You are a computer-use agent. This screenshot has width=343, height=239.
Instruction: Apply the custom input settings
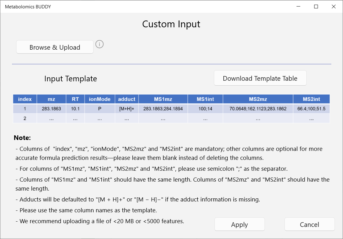pos(240,224)
